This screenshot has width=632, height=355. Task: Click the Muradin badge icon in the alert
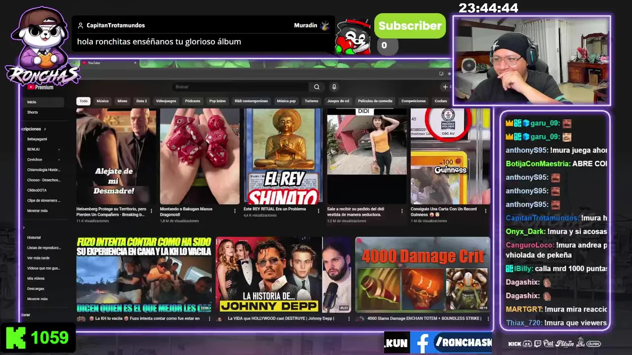tap(325, 25)
